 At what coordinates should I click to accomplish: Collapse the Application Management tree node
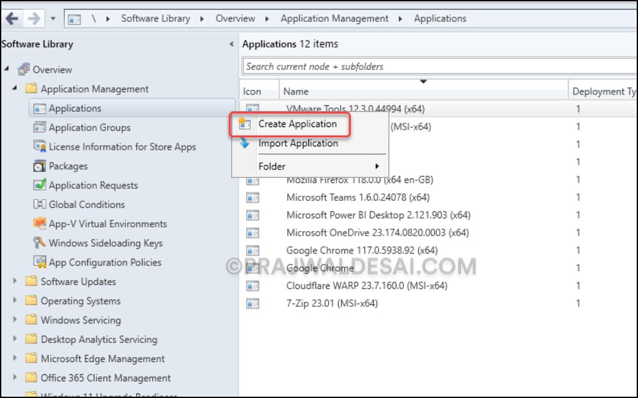pyautogui.click(x=15, y=88)
